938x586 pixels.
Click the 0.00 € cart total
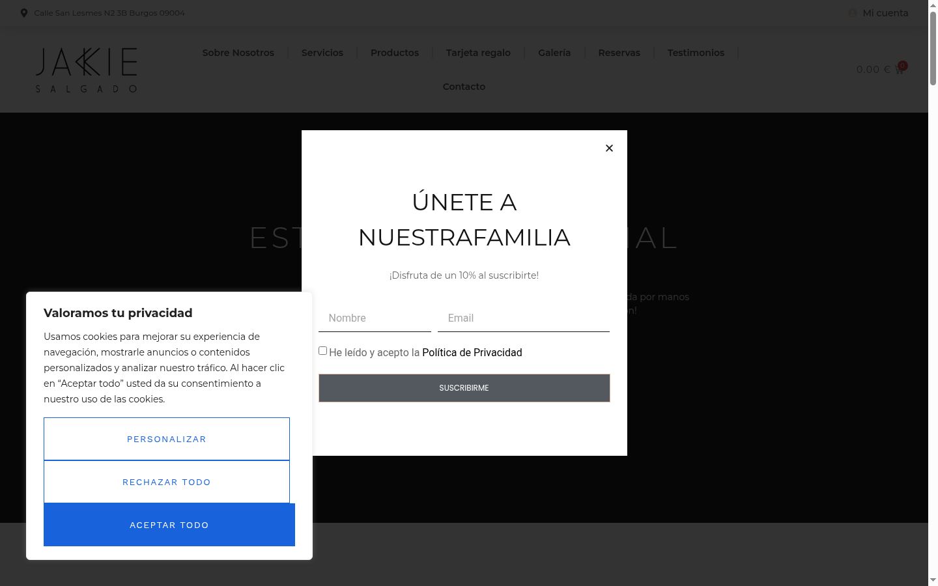coord(874,70)
